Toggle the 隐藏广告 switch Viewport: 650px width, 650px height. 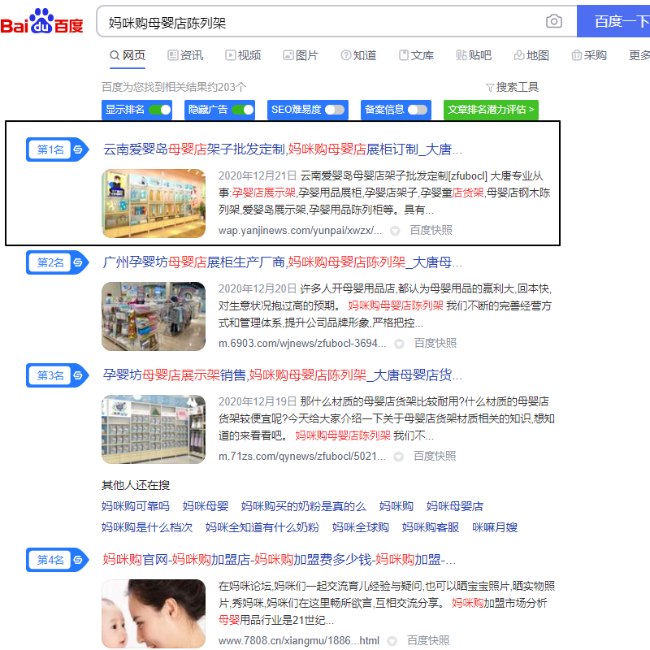click(243, 110)
